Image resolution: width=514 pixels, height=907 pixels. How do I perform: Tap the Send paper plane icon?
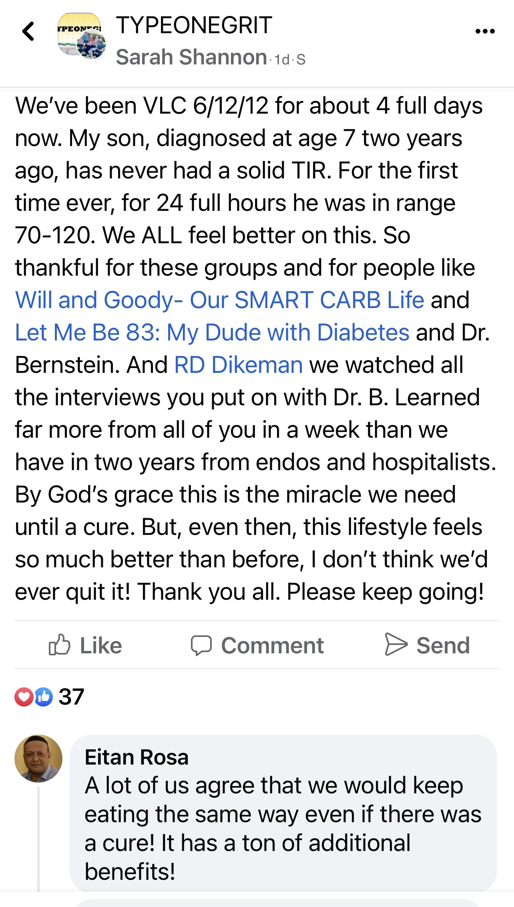point(396,644)
